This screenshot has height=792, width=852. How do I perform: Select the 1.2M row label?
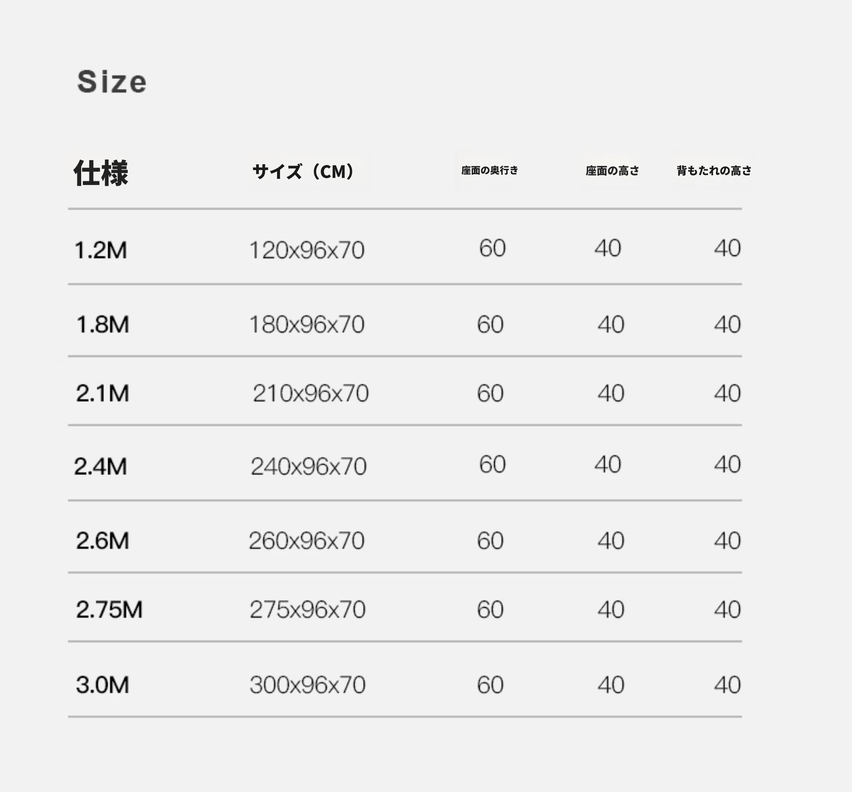pyautogui.click(x=101, y=250)
